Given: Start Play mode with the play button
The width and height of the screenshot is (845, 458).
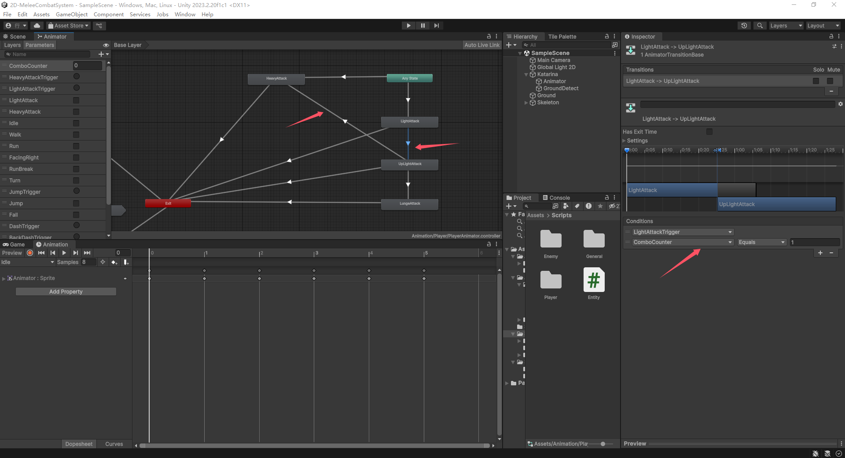Looking at the screenshot, I should tap(408, 26).
